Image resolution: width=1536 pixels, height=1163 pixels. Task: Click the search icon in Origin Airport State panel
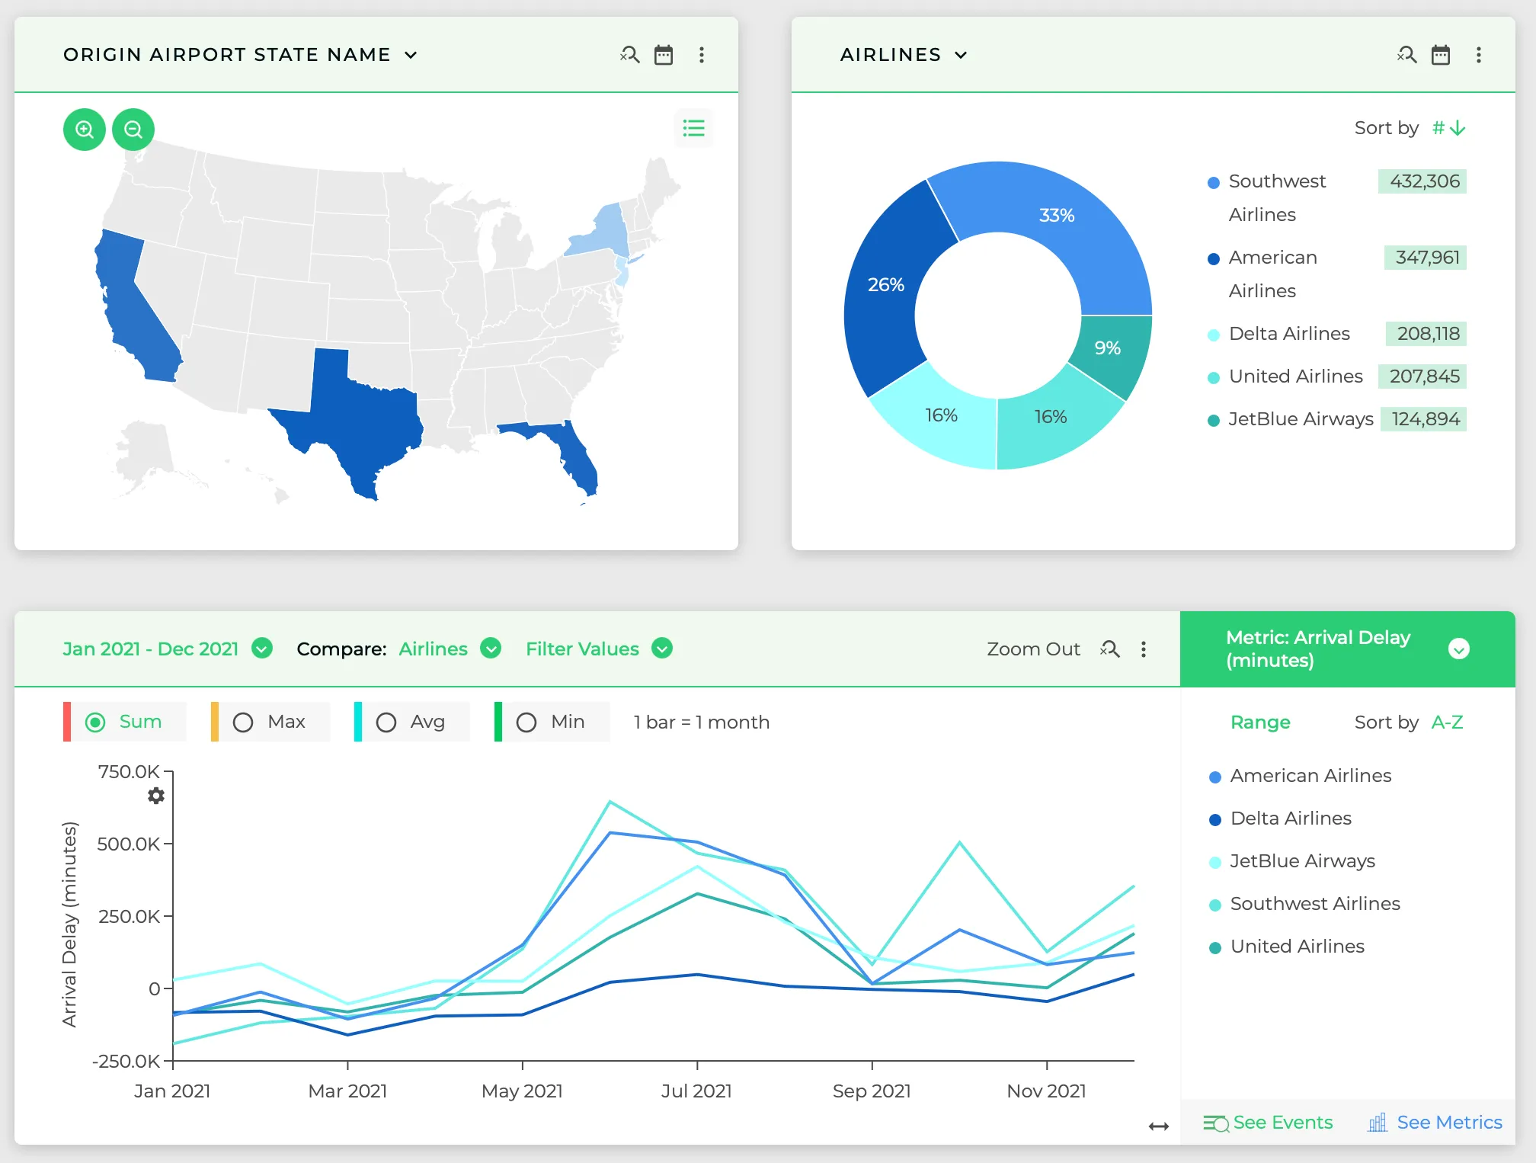point(629,55)
